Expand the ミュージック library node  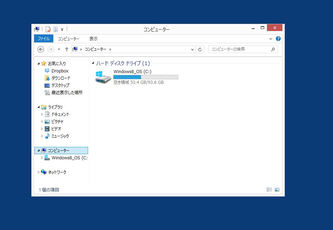click(42, 136)
